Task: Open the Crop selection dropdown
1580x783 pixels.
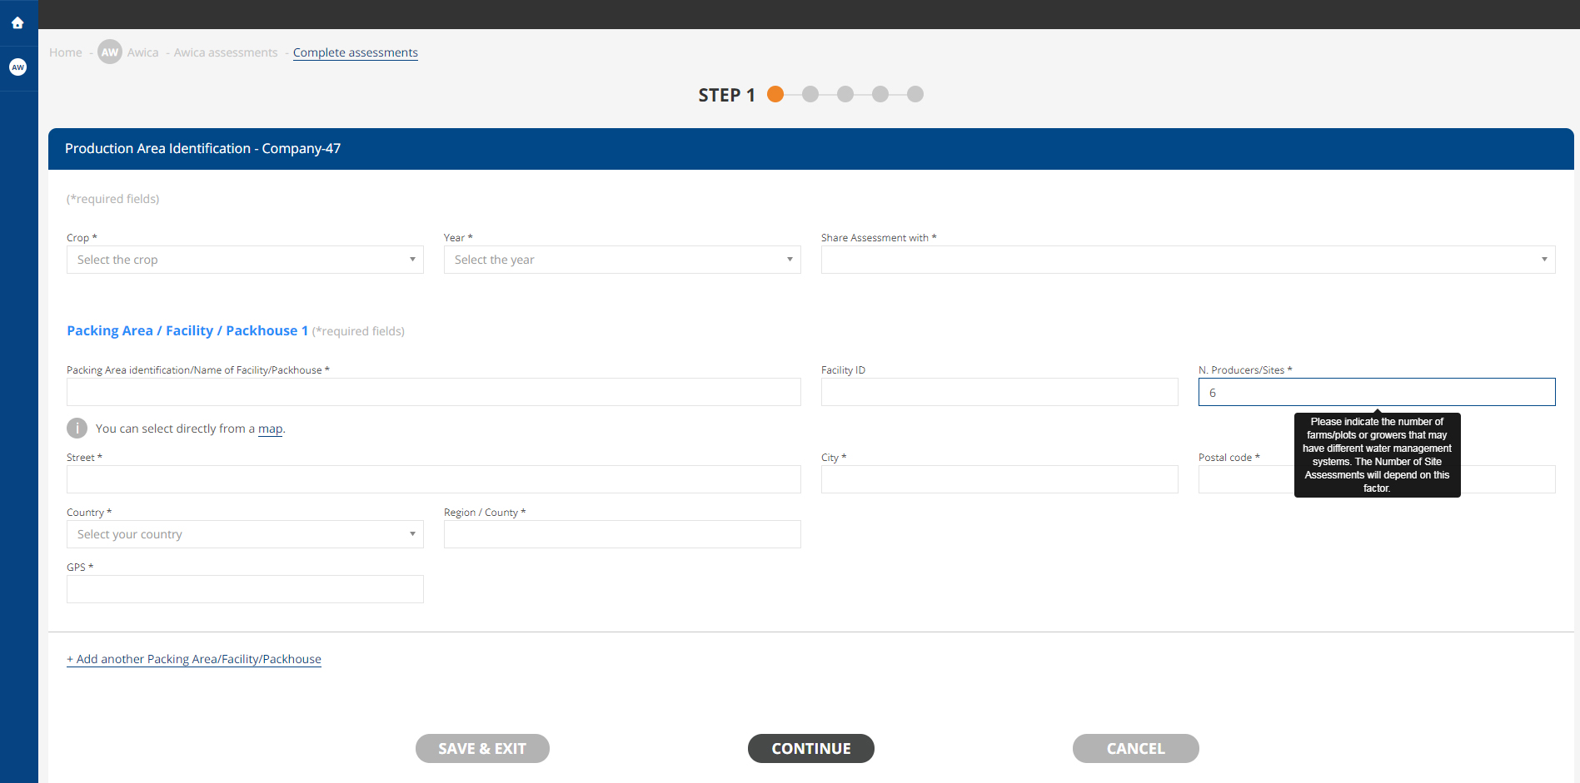Action: tap(245, 260)
